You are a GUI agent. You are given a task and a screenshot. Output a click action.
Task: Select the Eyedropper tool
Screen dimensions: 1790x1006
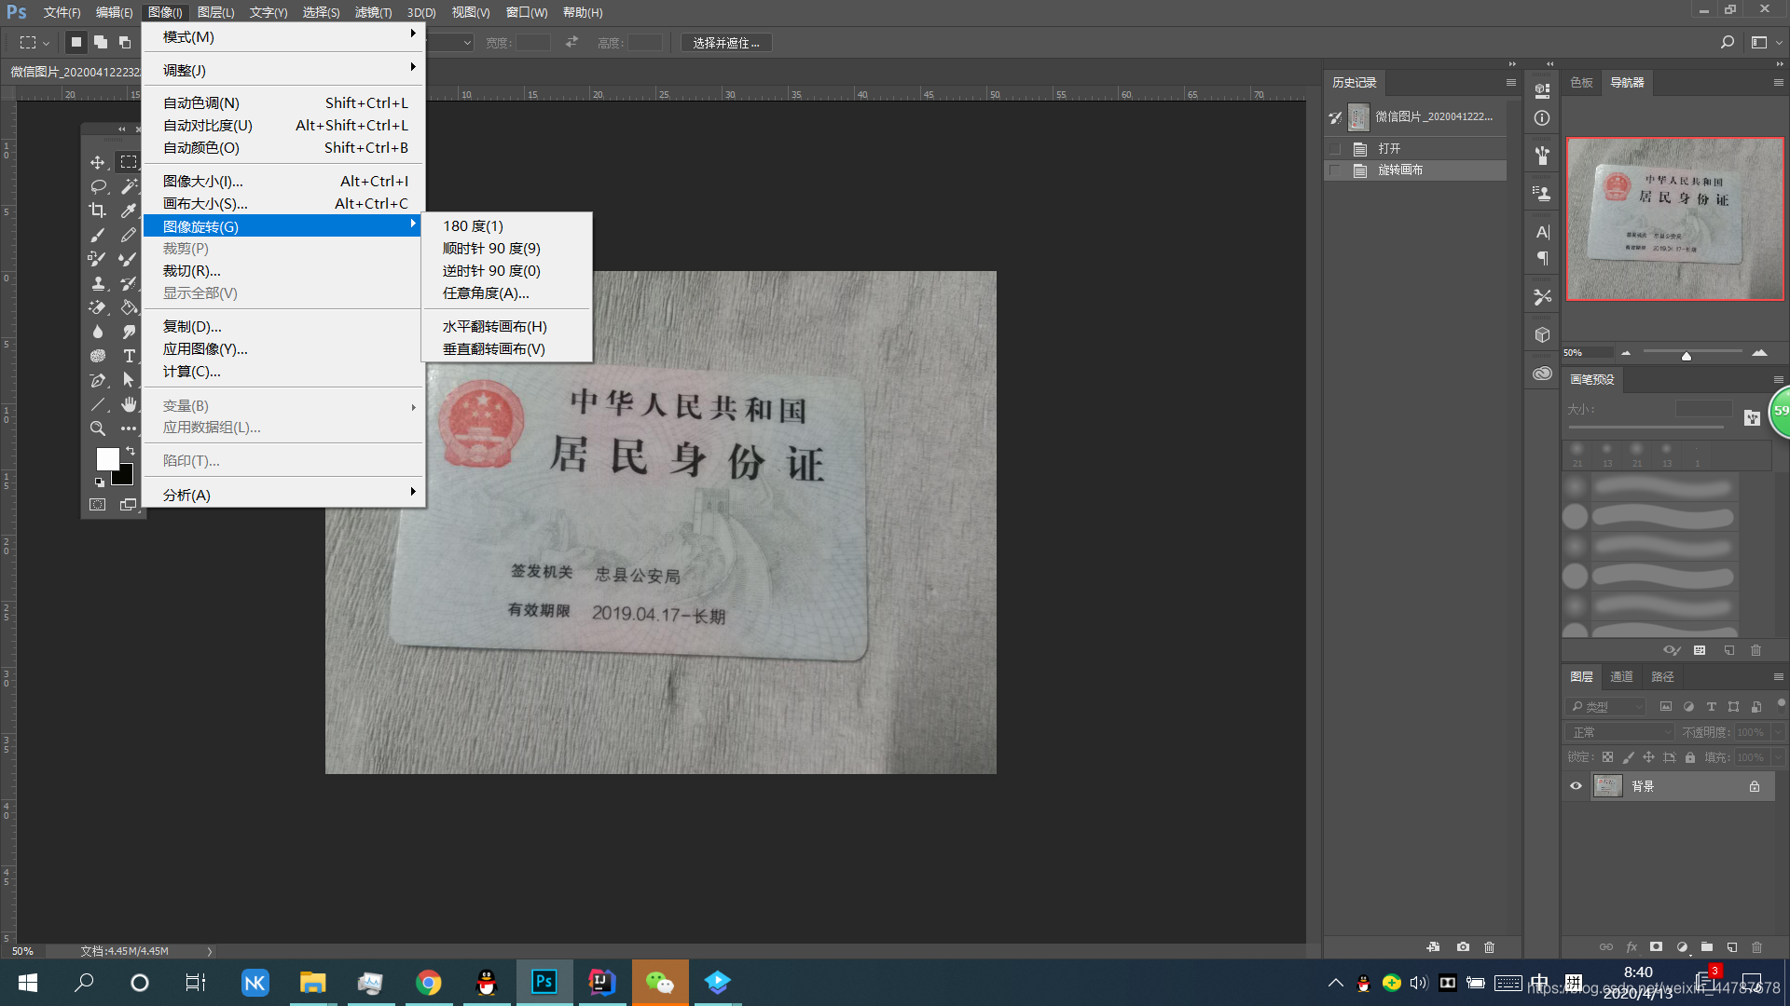(129, 211)
